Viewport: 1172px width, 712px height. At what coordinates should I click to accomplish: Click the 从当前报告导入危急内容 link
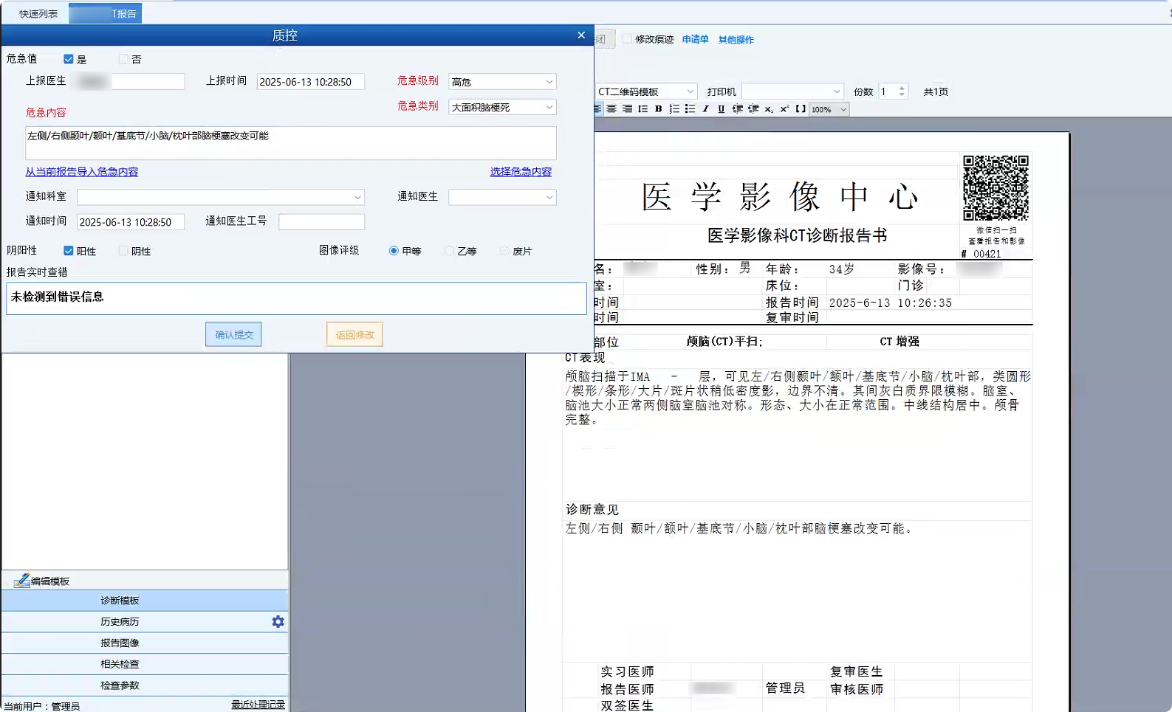pos(82,172)
